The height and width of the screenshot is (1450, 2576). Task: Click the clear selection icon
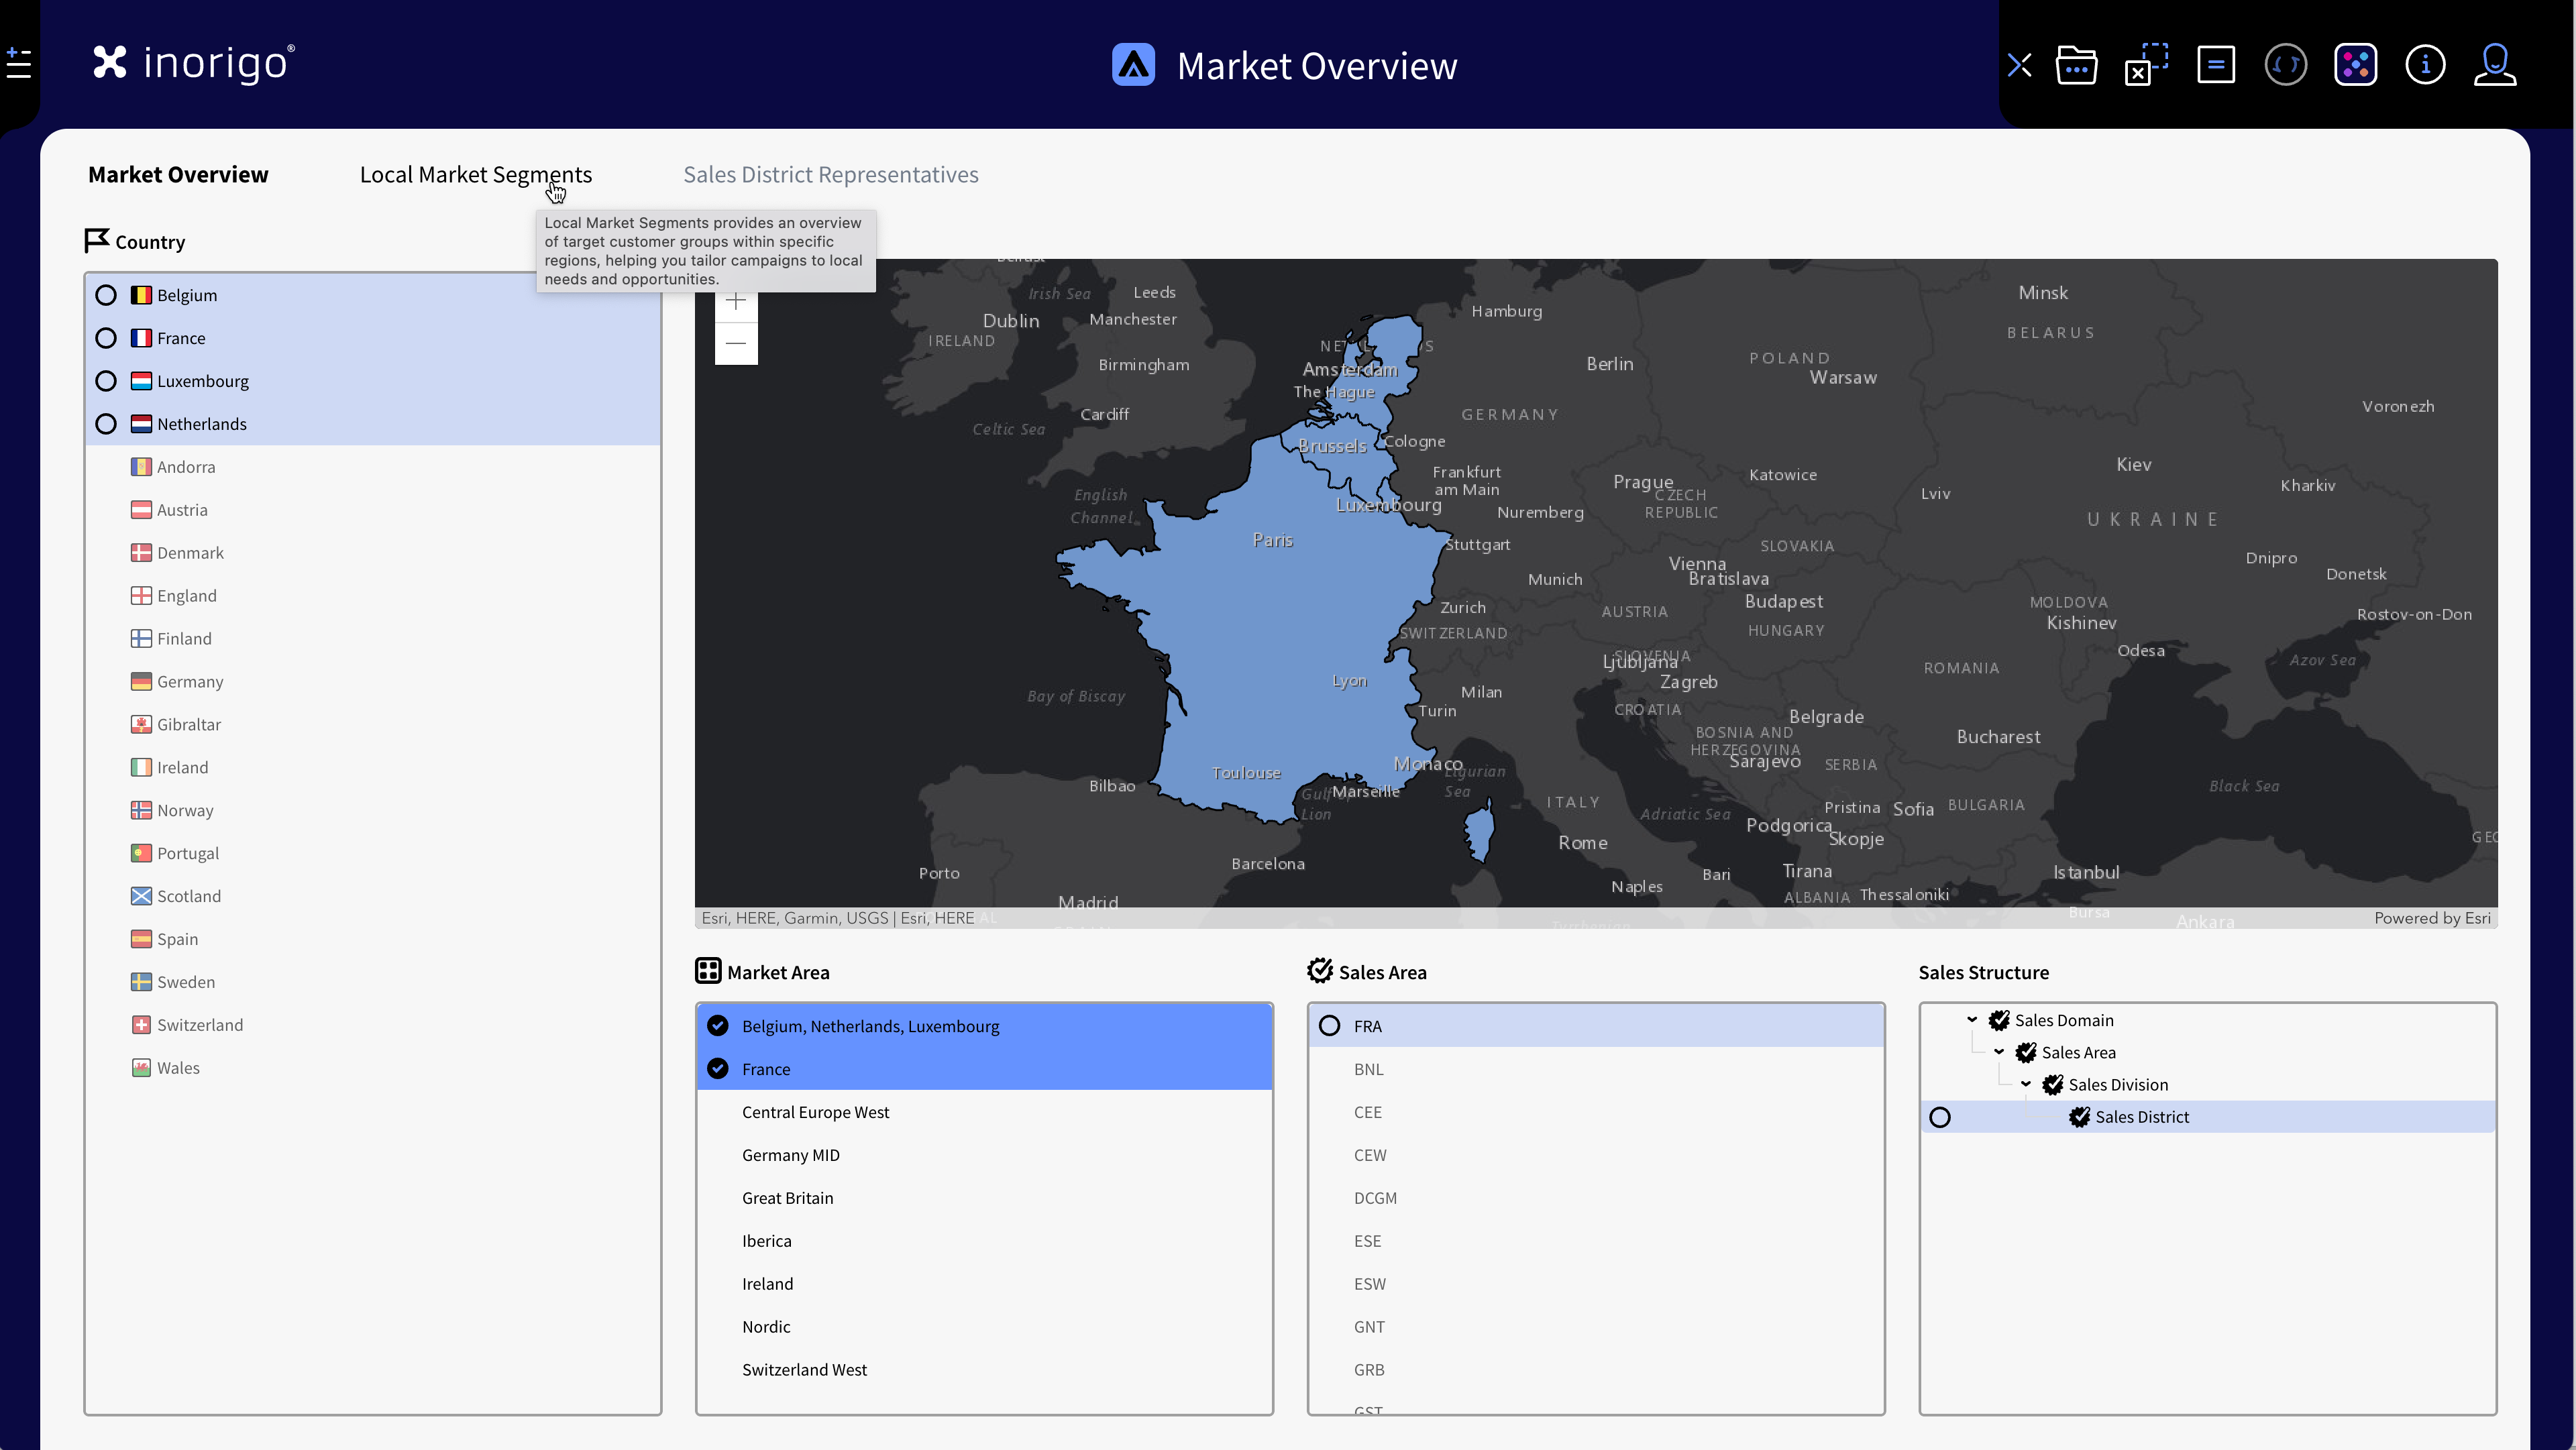point(2146,66)
